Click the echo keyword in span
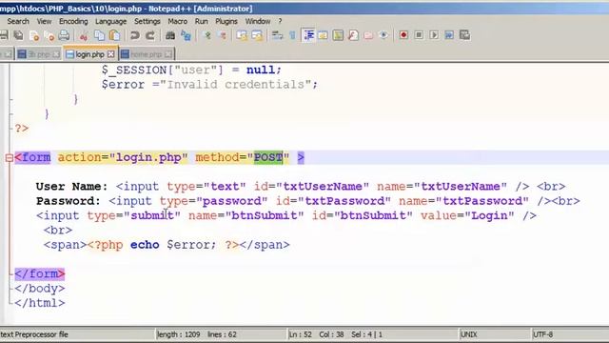This screenshot has height=343, width=609. 145,245
